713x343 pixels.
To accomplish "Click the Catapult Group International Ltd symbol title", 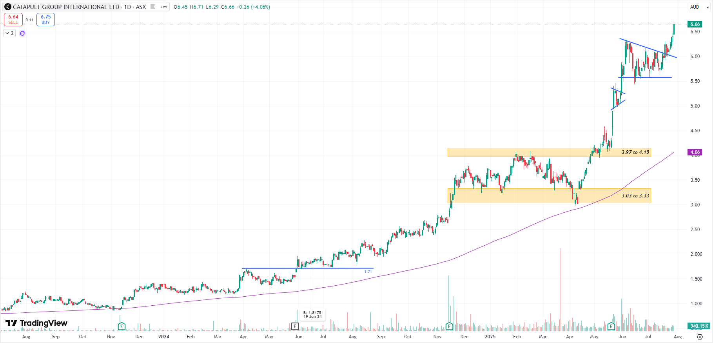I will click(66, 7).
